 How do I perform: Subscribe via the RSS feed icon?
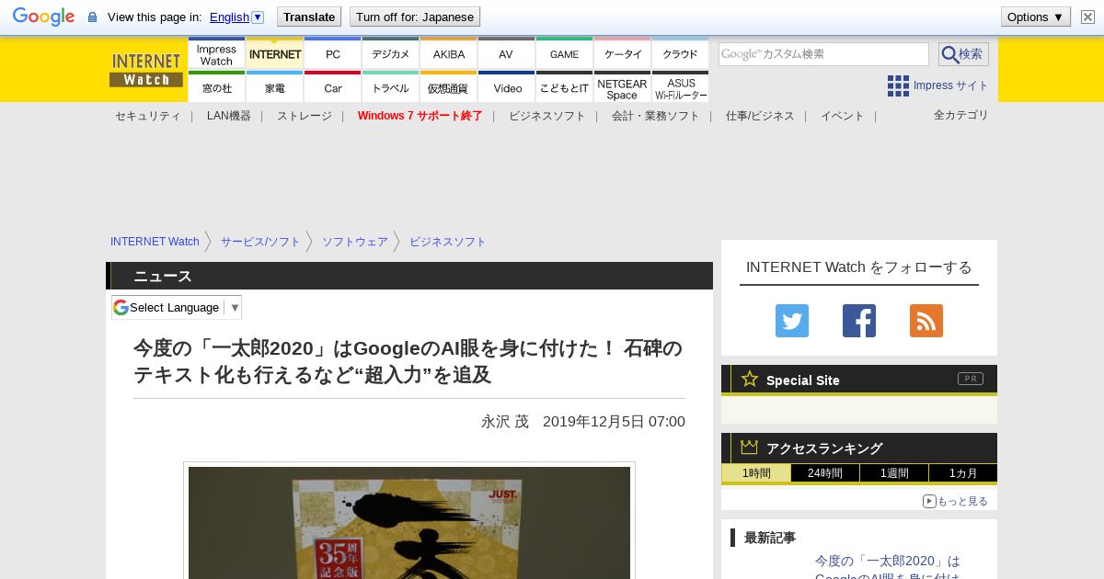click(926, 321)
